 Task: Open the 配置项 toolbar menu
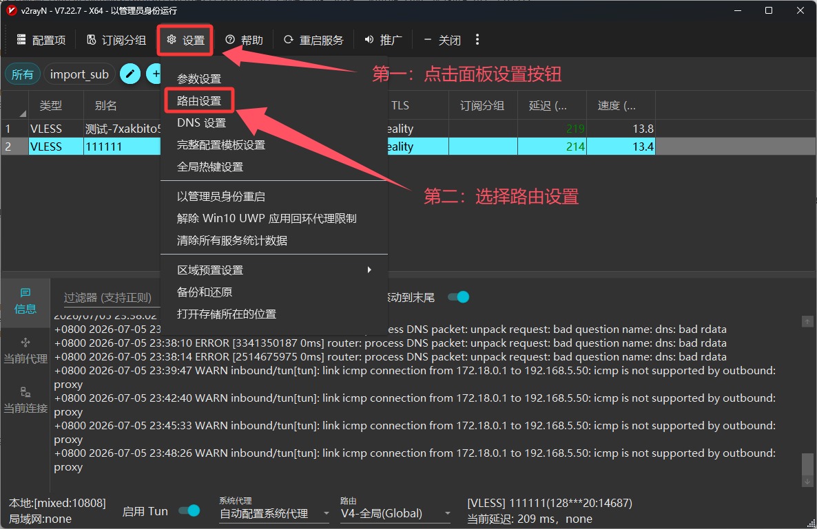[x=41, y=40]
